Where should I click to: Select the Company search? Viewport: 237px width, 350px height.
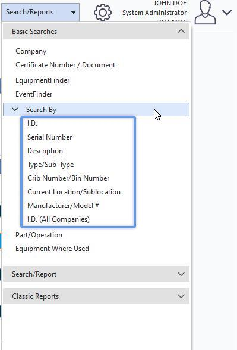pyautogui.click(x=31, y=51)
